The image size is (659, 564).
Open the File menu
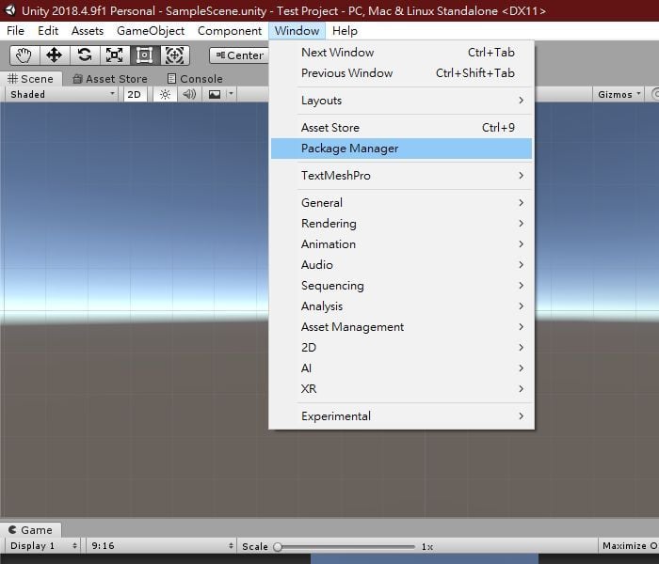pos(16,31)
